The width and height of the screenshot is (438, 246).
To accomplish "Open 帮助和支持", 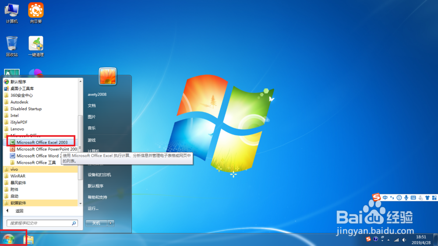I will coord(98,197).
